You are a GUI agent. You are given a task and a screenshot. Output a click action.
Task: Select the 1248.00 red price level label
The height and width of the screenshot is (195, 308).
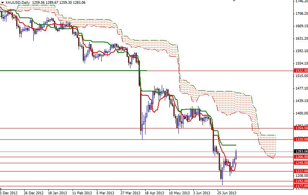pyautogui.click(x=301, y=163)
